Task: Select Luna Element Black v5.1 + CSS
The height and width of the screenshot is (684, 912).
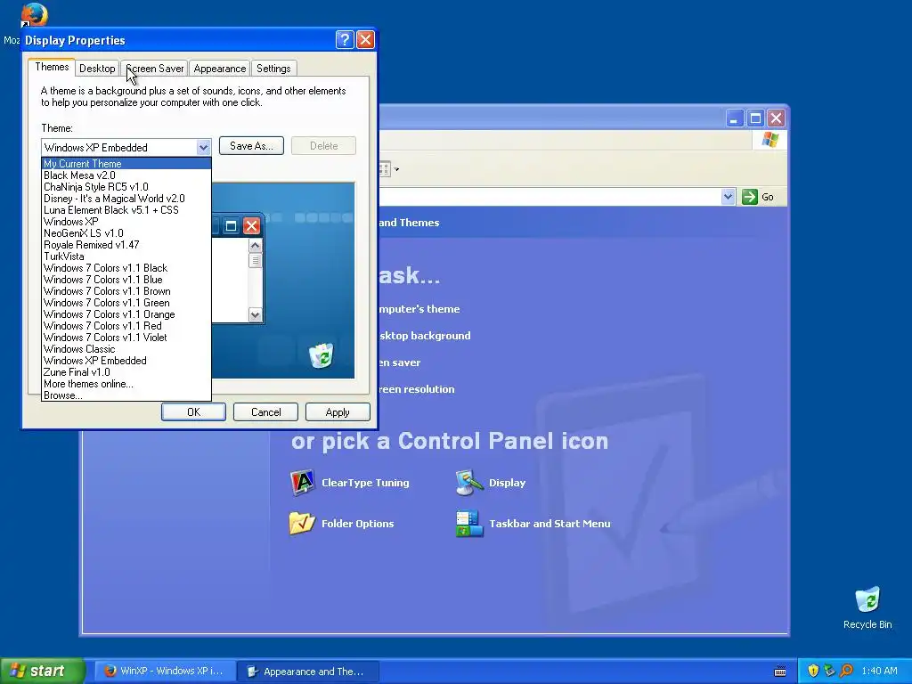Action: pos(126,210)
